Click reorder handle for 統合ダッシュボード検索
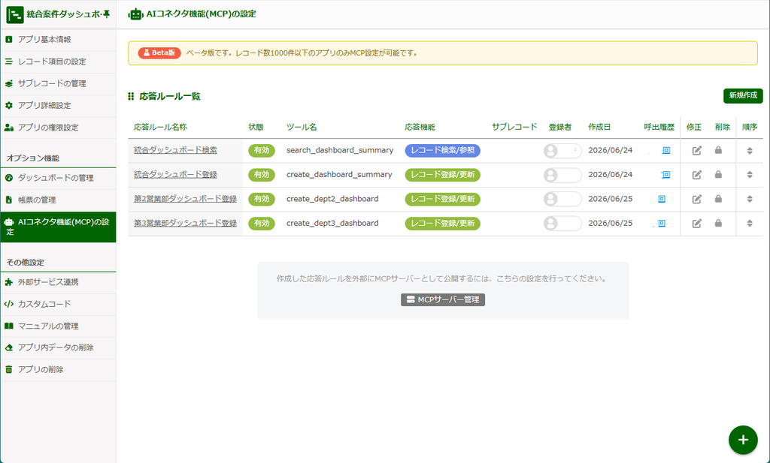770x463 pixels. (750, 151)
